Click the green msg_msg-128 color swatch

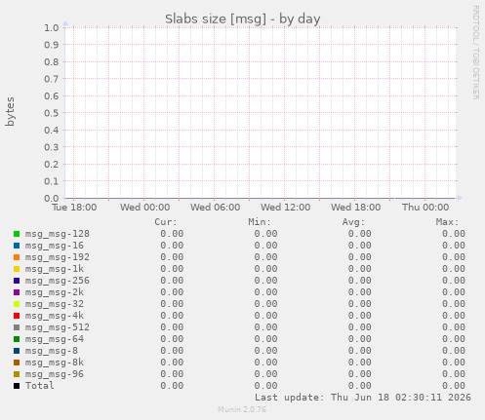[x=17, y=234]
